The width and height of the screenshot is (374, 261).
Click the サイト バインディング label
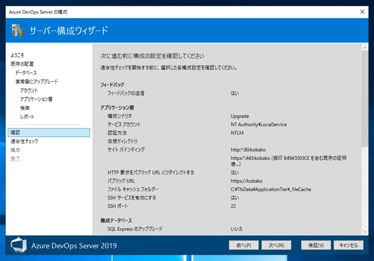pyautogui.click(x=126, y=149)
